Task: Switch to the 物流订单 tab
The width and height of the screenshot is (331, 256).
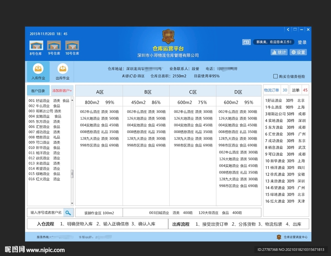Action: [271, 90]
